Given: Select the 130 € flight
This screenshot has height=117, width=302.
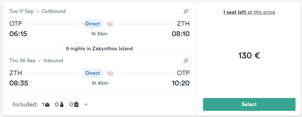Looking at the screenshot, I should point(249,104).
